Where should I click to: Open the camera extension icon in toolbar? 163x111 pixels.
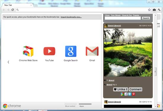154,10
